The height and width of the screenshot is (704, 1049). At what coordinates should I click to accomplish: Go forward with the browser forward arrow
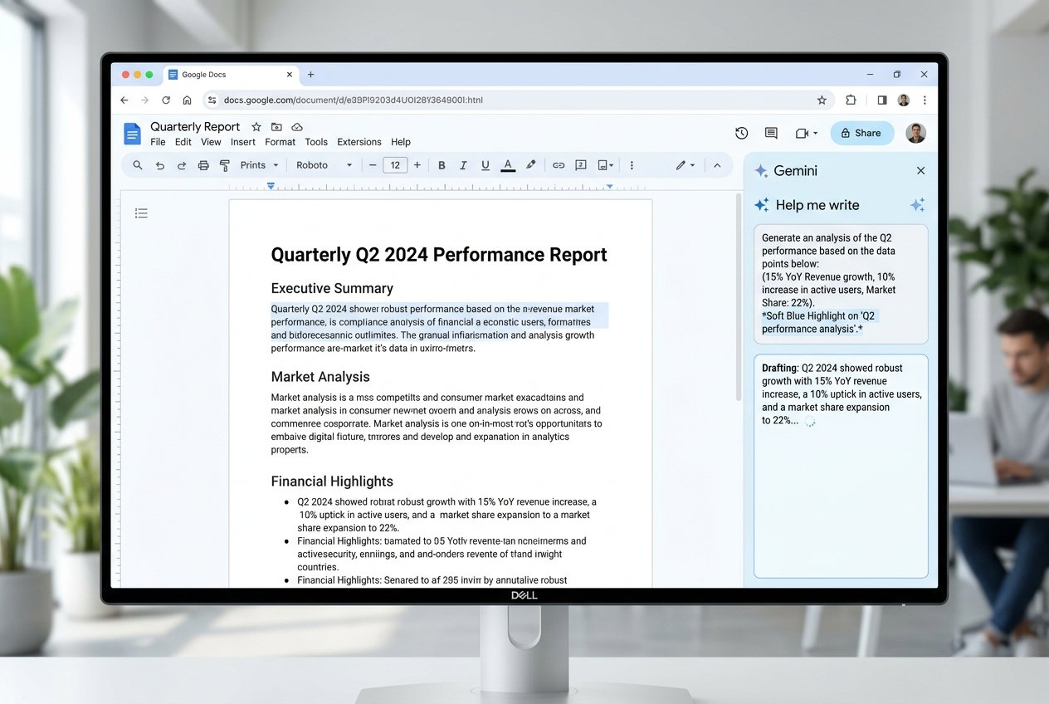click(145, 100)
